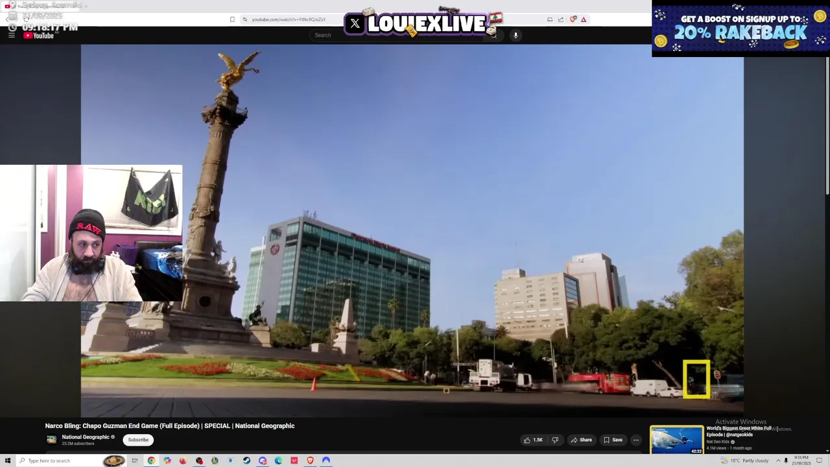Bookmark page using address bar bookmark icon
Viewport: 830px width, 467px height.
232,19
